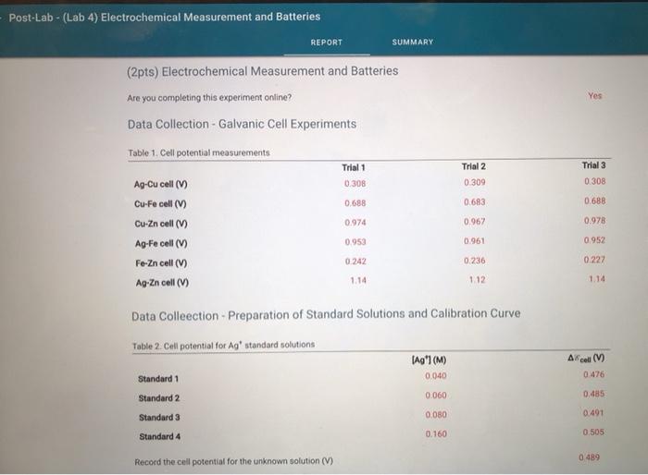This screenshot has width=648, height=475.
Task: Click Ag-Fe Trial 2 value 0.961
Action: 474,240
